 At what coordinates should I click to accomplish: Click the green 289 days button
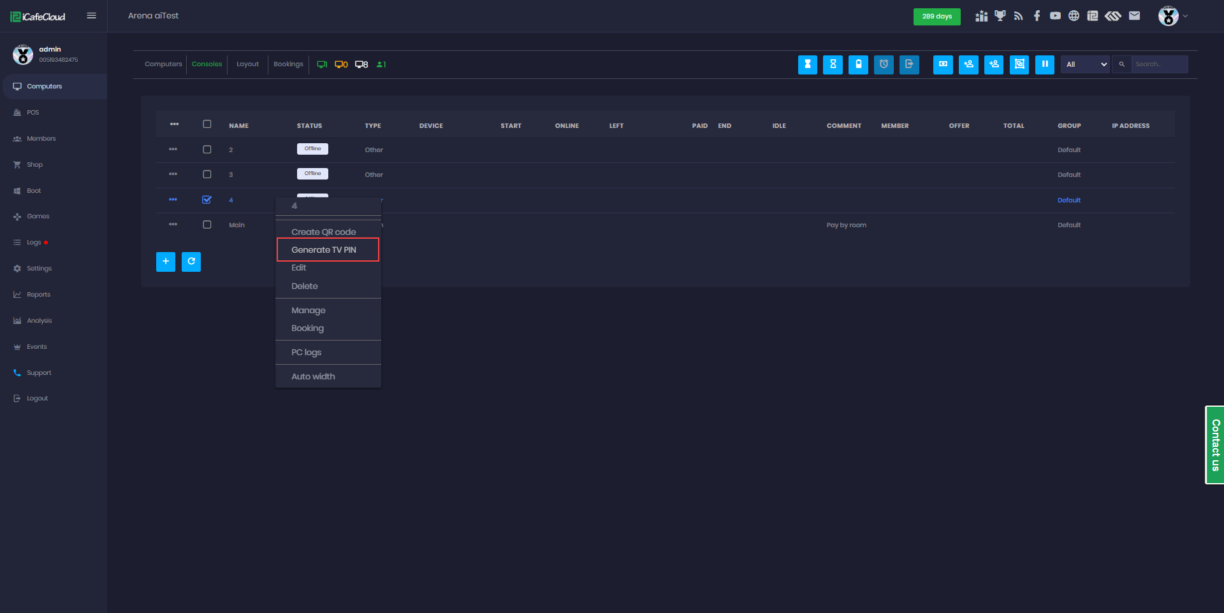coord(936,17)
